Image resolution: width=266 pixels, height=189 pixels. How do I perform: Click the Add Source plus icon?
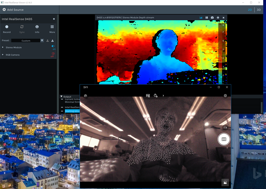(x=4, y=10)
